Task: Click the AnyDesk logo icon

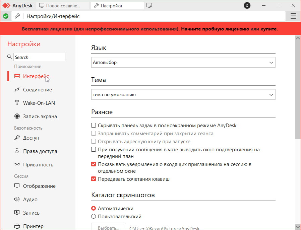Action: 6,6
